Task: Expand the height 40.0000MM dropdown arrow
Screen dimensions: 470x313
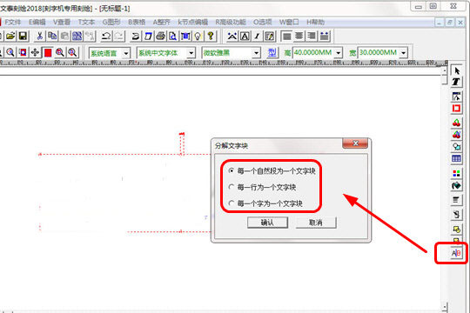Action: 339,53
